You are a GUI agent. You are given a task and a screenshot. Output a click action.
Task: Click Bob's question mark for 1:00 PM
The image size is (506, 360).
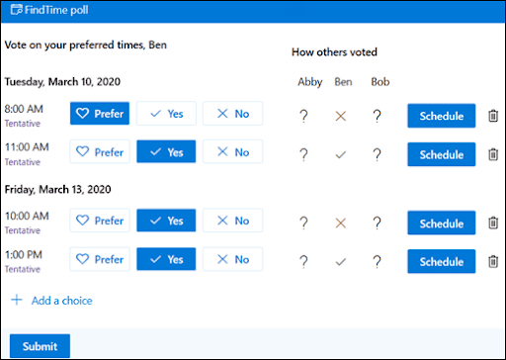[377, 262]
